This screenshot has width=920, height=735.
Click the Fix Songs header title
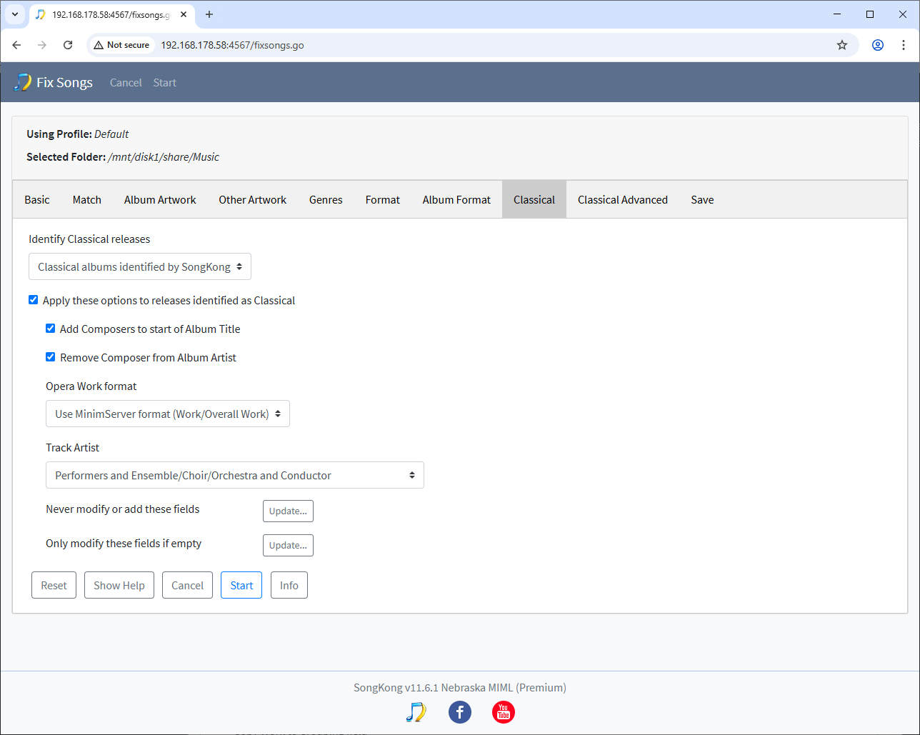click(x=64, y=83)
